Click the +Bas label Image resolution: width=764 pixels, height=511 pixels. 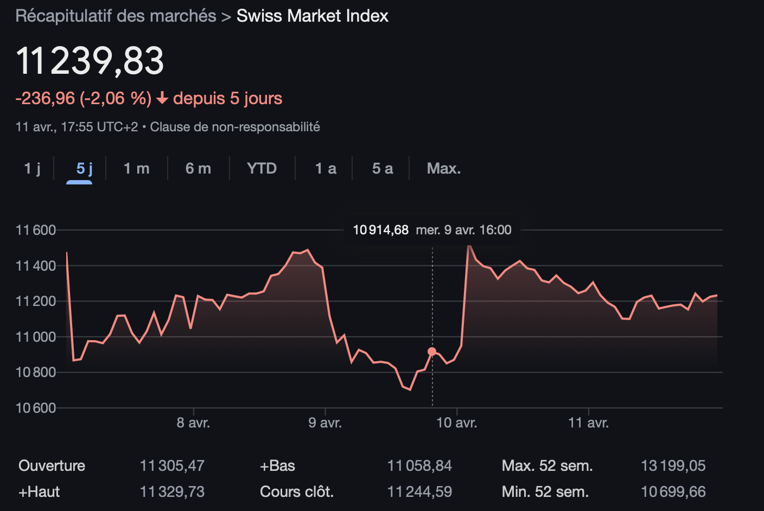[x=278, y=465]
